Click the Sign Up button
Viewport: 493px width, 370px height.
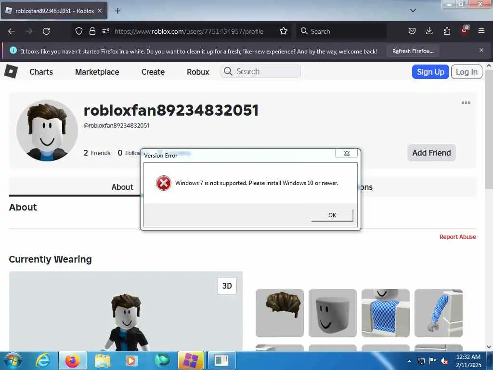pos(430,72)
